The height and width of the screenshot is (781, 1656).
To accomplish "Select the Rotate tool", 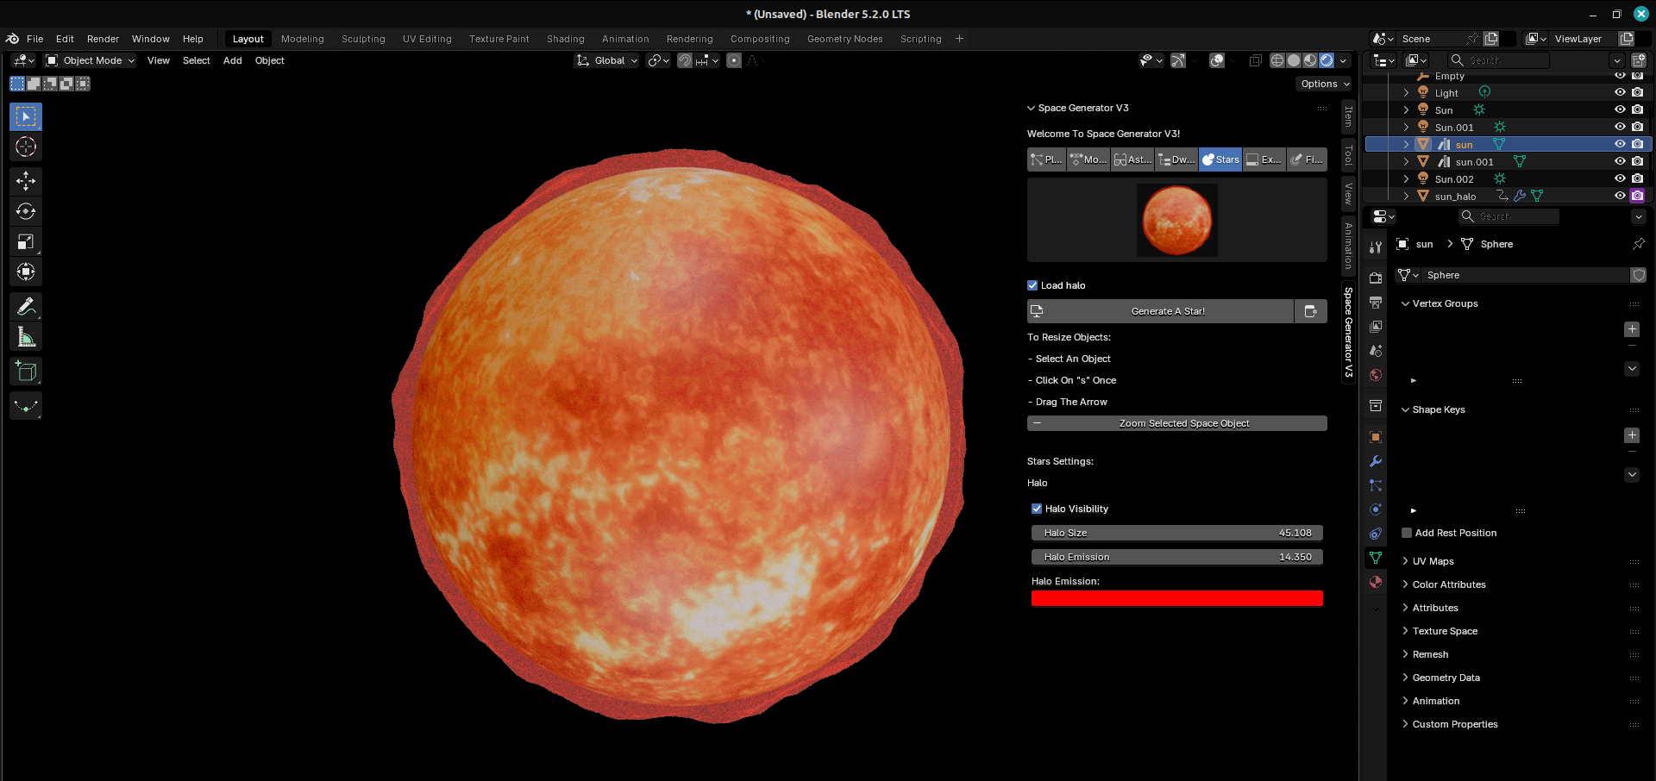I will coord(26,211).
